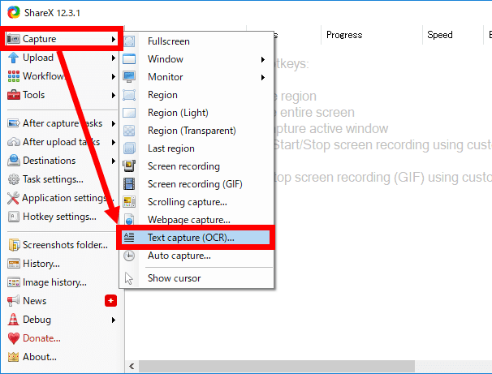Click the Screen recording camera icon
The image size is (492, 374).
pos(129,166)
